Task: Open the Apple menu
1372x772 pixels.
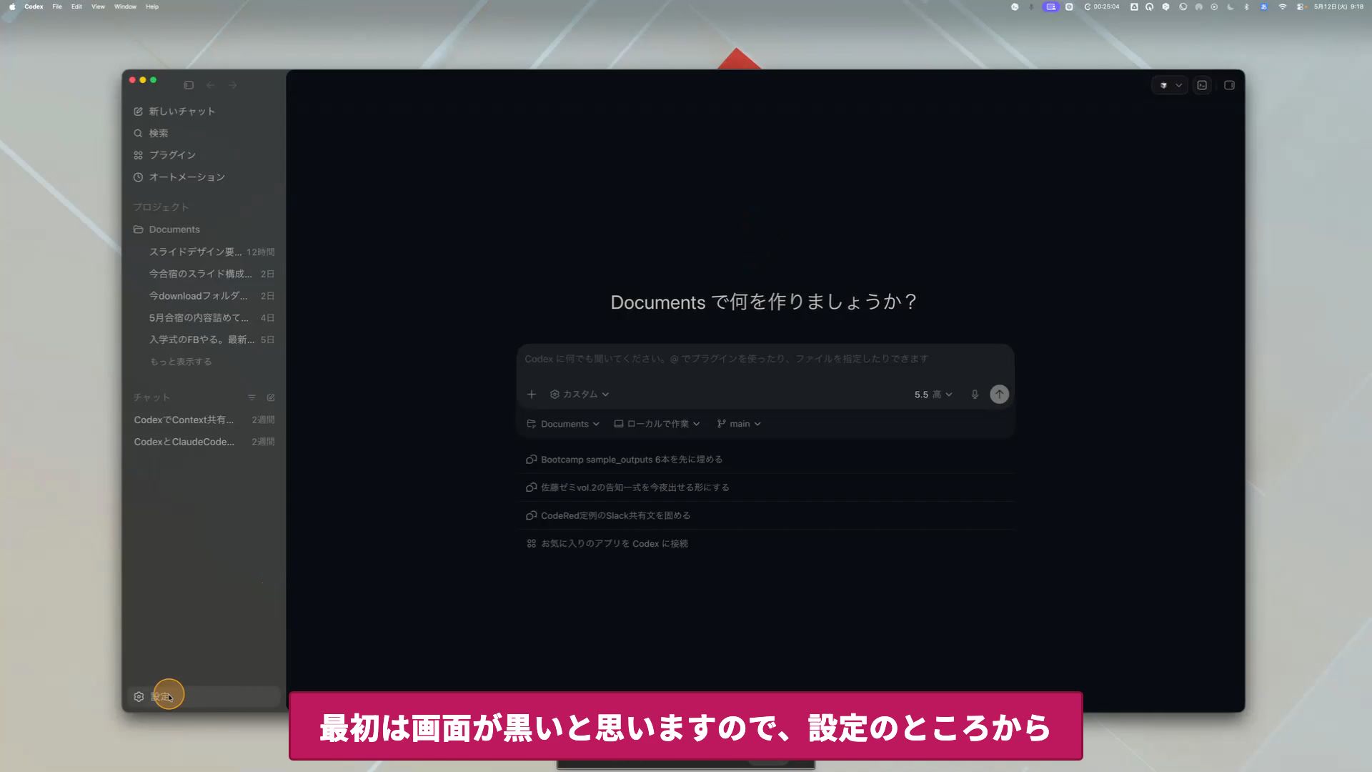Action: tap(12, 6)
